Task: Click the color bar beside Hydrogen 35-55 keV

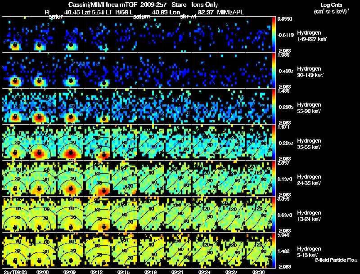Action: coord(274,142)
